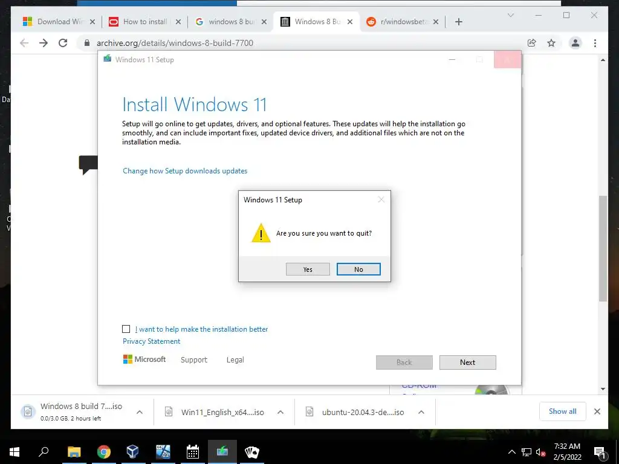View site security lock info
Viewport: 619px width, 464px height.
[87, 43]
